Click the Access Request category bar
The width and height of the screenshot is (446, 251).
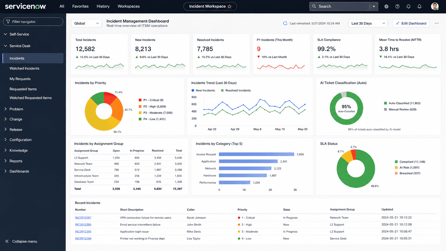click(x=256, y=154)
